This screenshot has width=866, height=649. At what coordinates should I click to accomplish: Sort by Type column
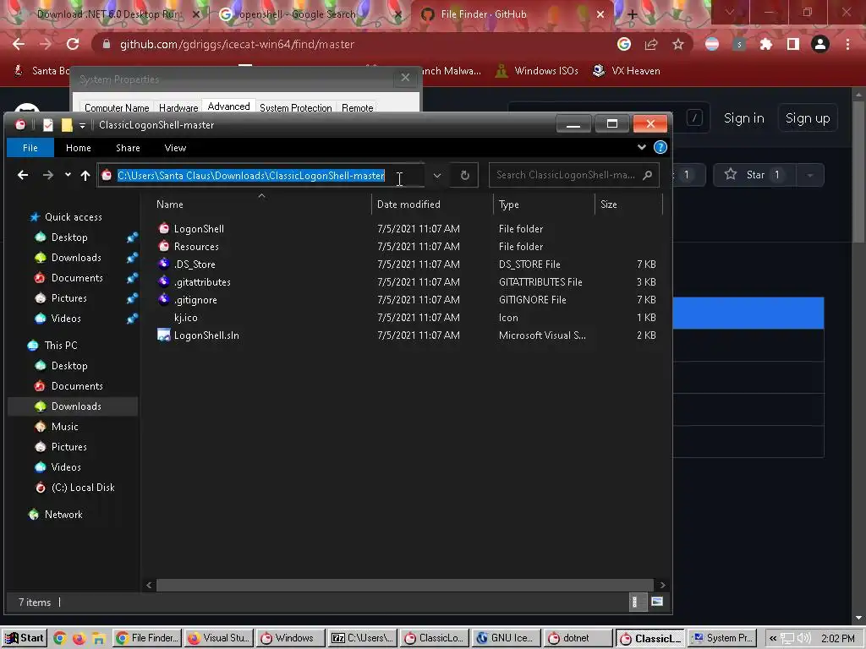[544, 204]
